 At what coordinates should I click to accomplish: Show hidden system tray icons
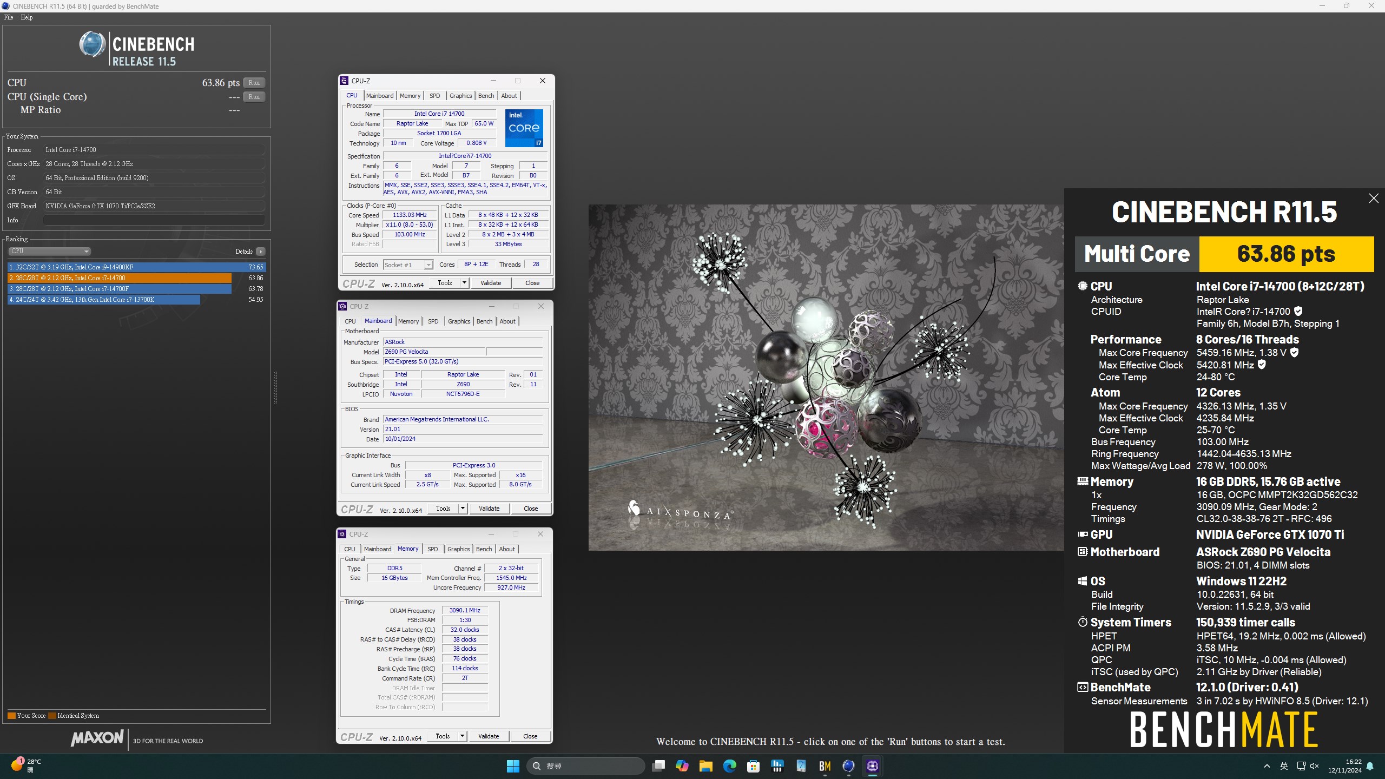[1267, 766]
